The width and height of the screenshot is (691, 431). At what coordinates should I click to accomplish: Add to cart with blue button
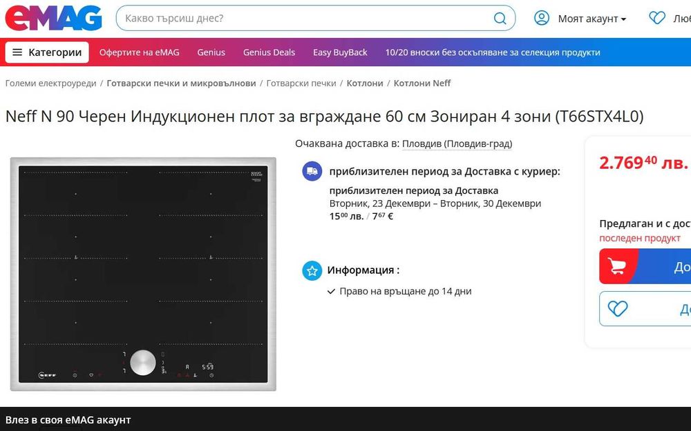pyautogui.click(x=645, y=266)
